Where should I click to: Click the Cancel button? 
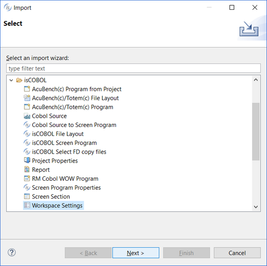click(x=237, y=253)
